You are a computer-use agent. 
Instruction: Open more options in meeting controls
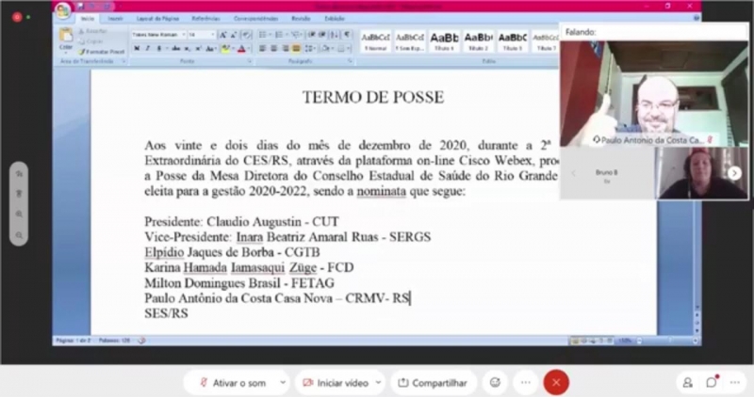(526, 383)
